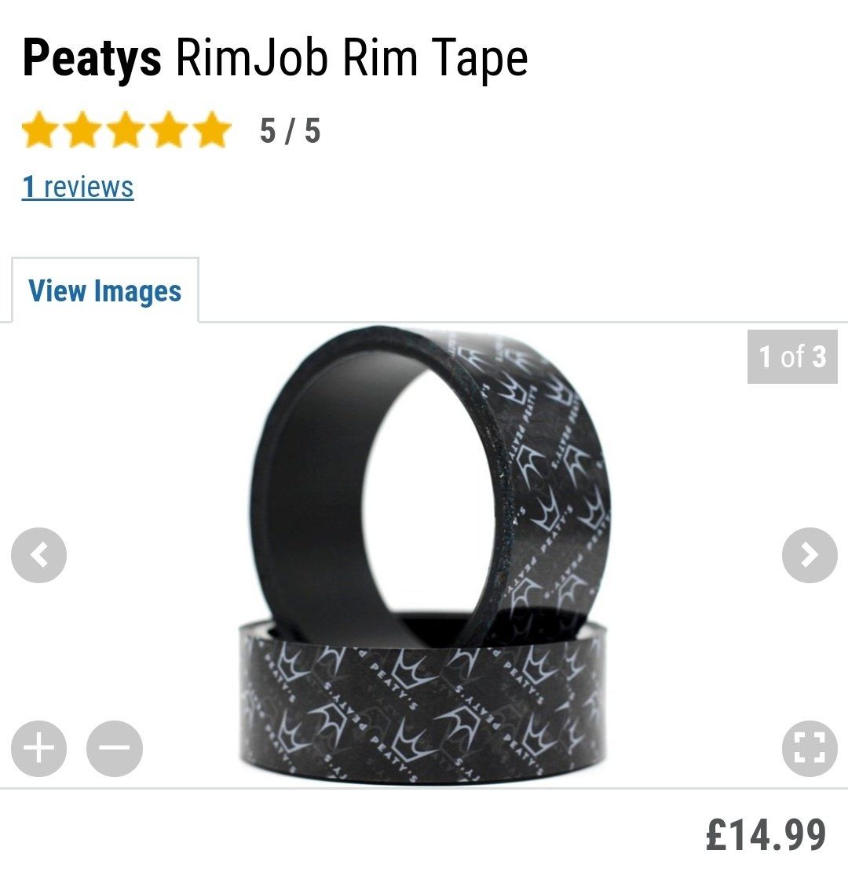The width and height of the screenshot is (848, 883).
Task: Click the RimJob Rim Tape product title
Action: (352, 58)
